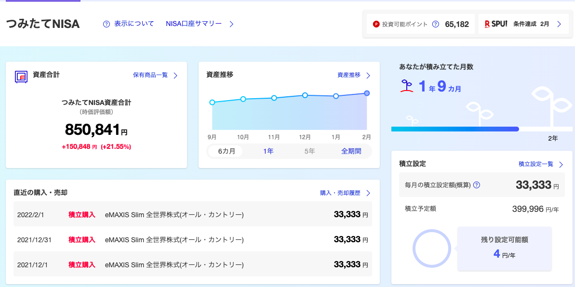Screen dimensions: 575x287
Task: Click the 2021/12/31 purchase row
Action: pyautogui.click(x=192, y=240)
